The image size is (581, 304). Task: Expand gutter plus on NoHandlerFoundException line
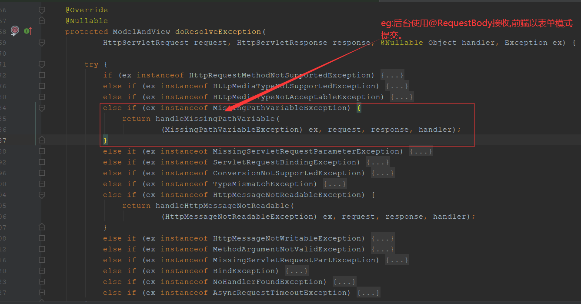click(x=42, y=281)
